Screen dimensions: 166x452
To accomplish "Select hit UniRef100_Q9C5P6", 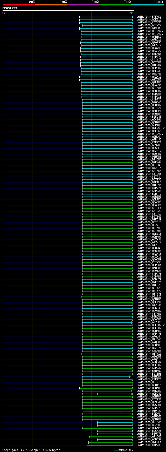I will pos(149,428).
